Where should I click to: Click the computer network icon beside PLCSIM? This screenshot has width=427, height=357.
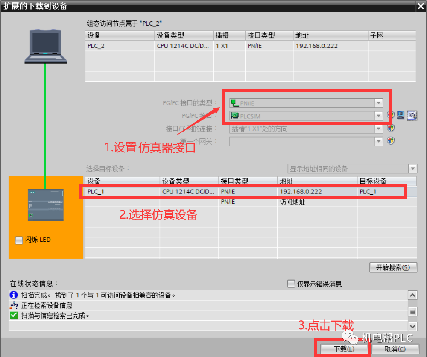[x=401, y=115]
